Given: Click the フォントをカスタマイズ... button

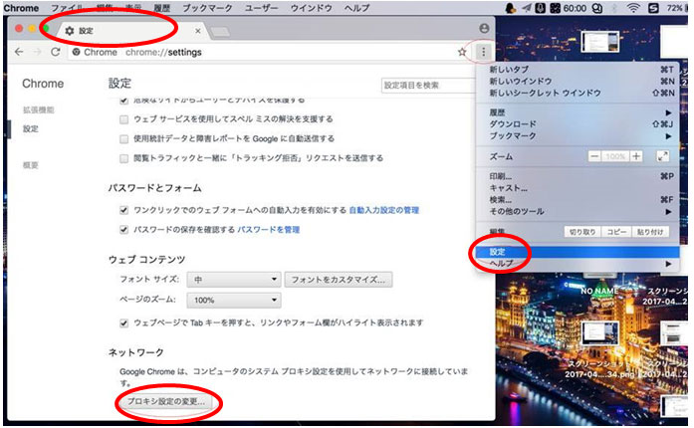Looking at the screenshot, I should click(339, 280).
